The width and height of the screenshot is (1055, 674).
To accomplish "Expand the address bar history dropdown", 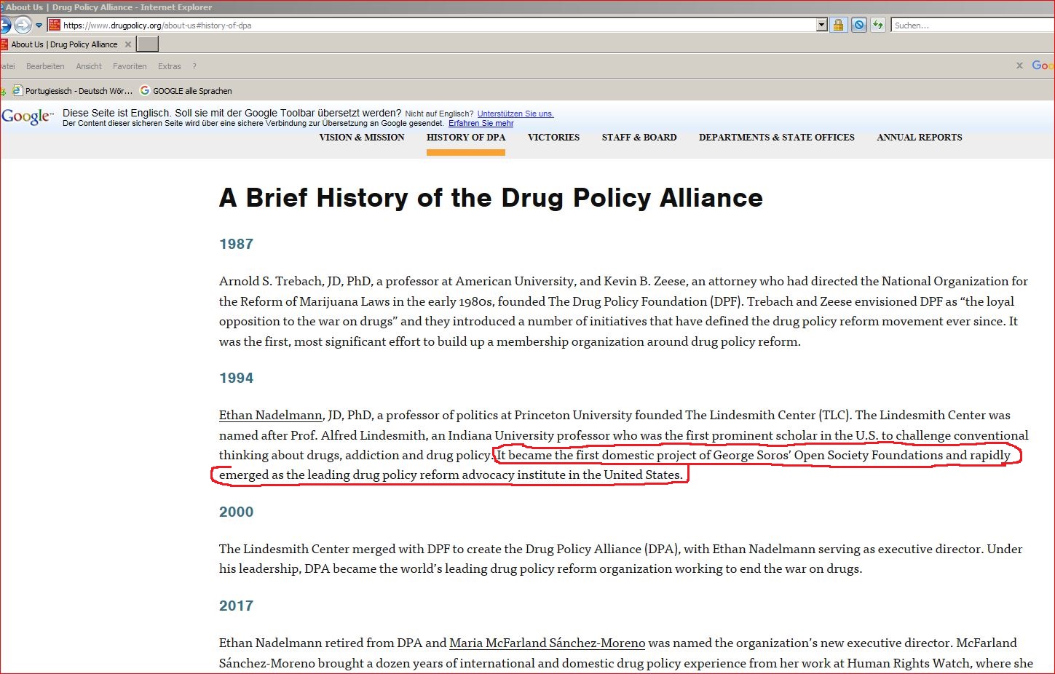I will tap(822, 25).
